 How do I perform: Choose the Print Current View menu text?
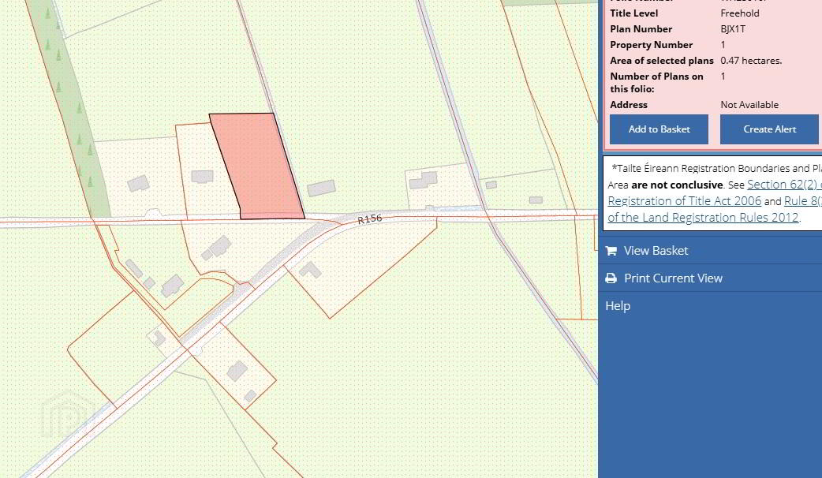click(672, 278)
